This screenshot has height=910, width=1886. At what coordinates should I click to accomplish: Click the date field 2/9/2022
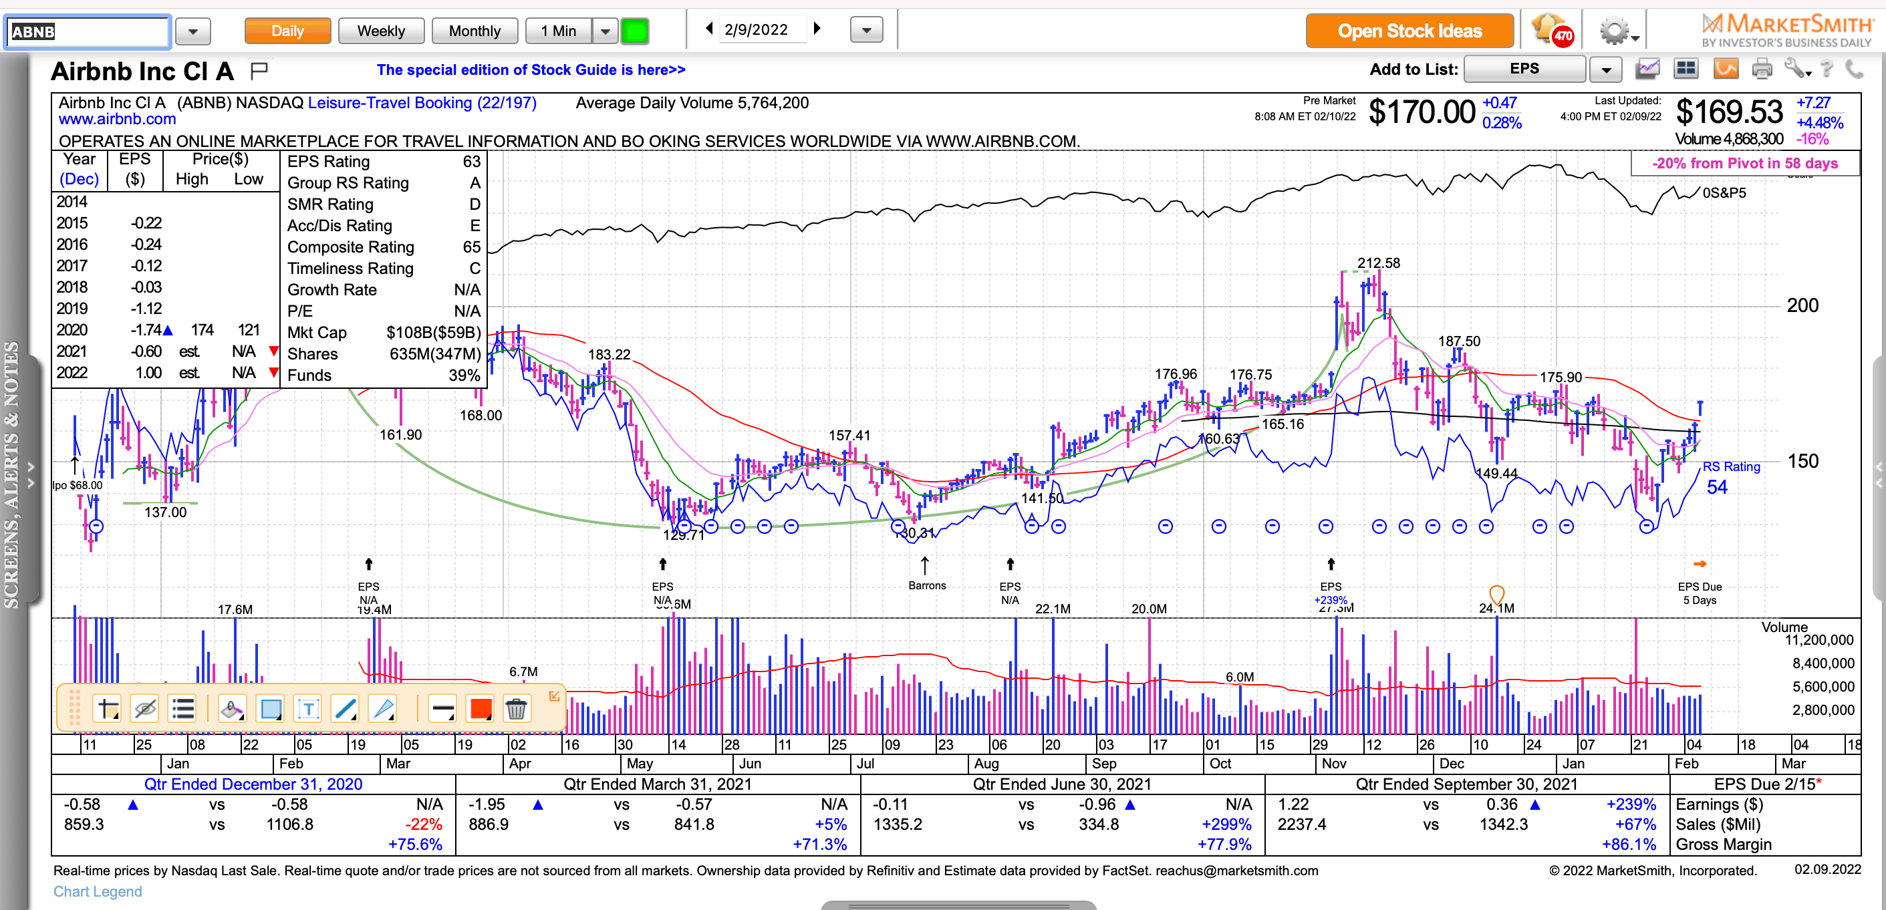pos(762,29)
